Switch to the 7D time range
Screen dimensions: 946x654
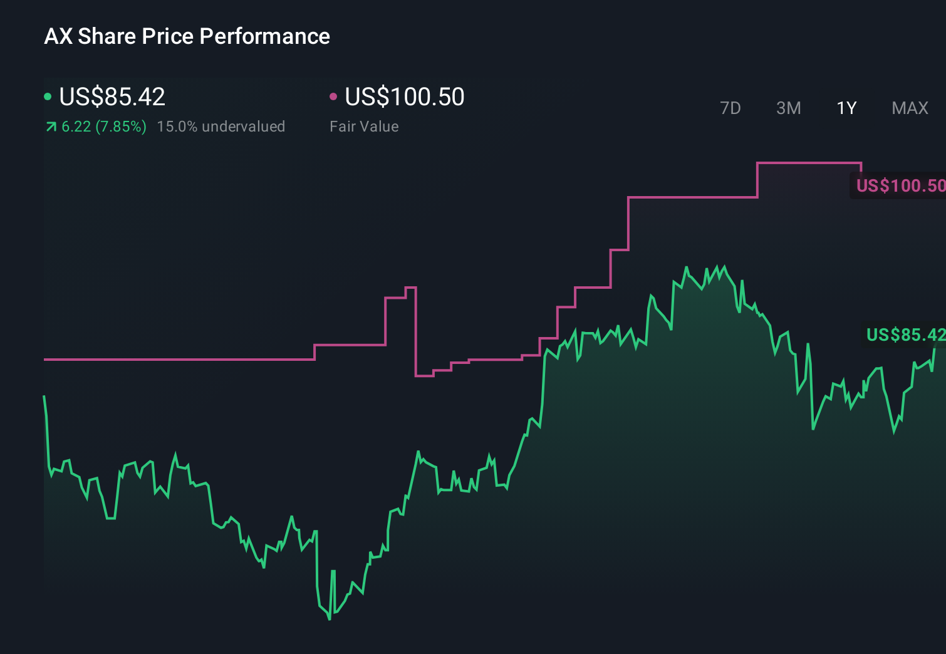pos(730,108)
